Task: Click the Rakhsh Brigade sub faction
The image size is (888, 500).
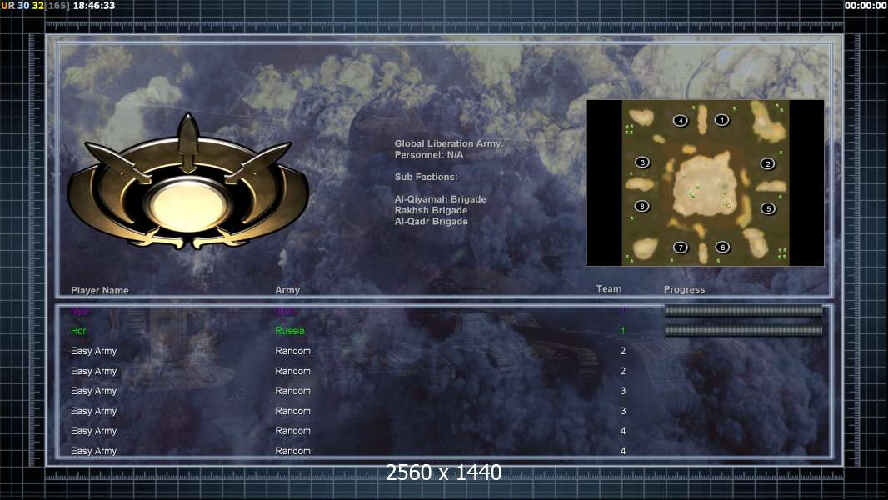Action: pos(431,210)
